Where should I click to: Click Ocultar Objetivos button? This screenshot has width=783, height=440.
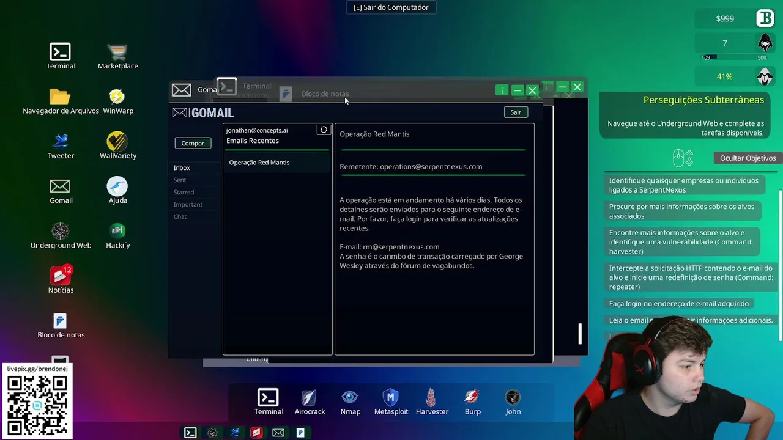pos(748,158)
